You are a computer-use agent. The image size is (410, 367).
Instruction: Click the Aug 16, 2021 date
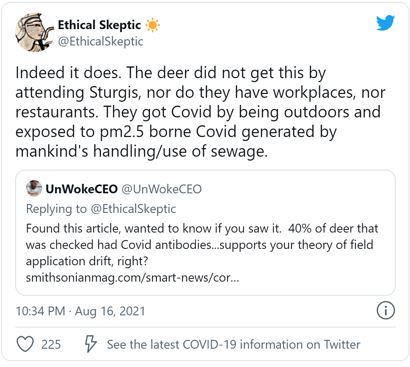110,311
